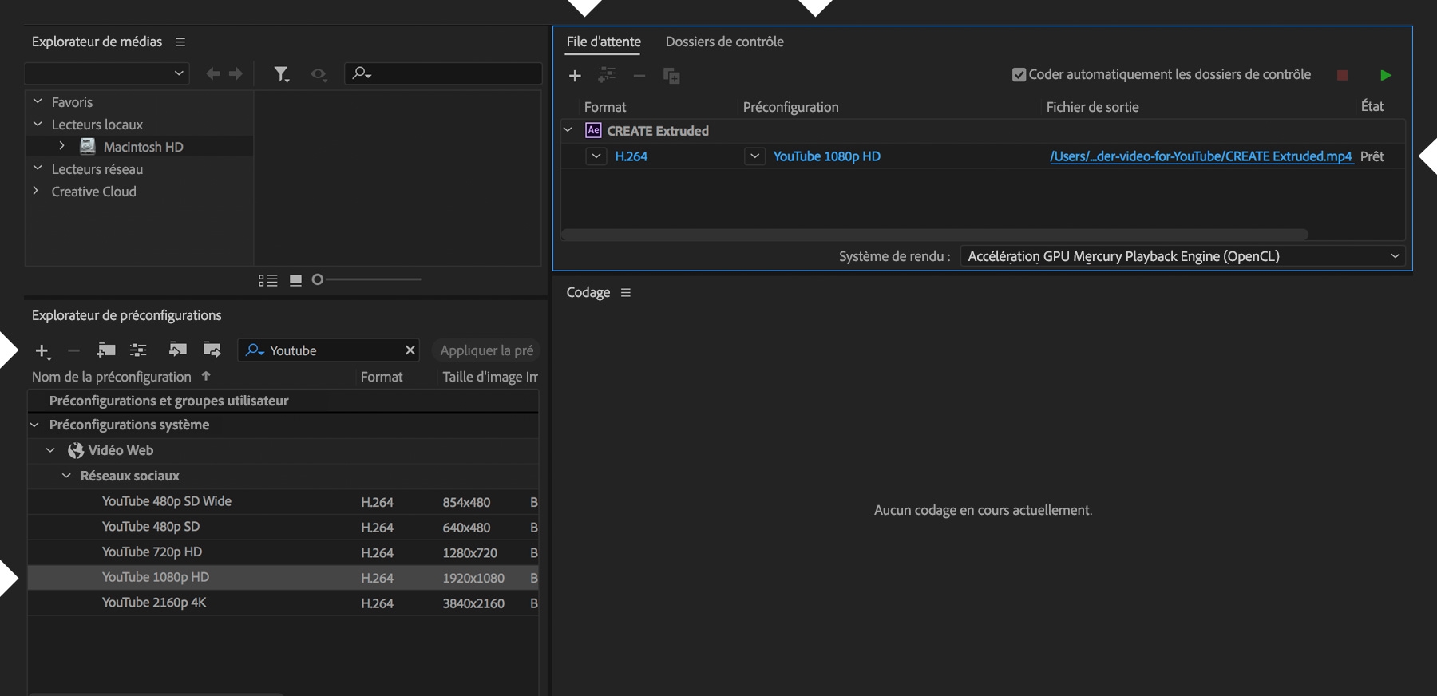Sort by Nom de la préconfiguration column
This screenshot has width=1437, height=696.
[x=112, y=377]
